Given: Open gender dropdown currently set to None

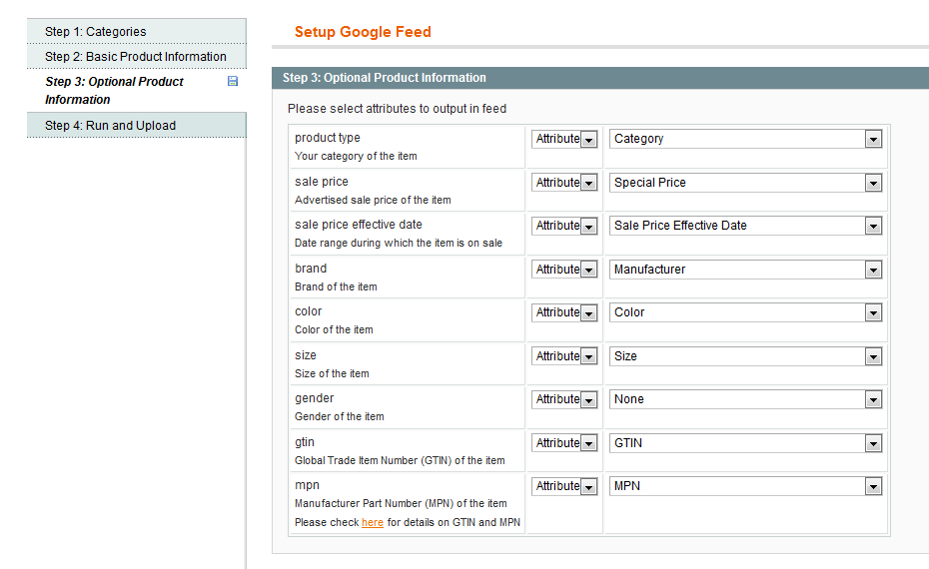Looking at the screenshot, I should [746, 399].
